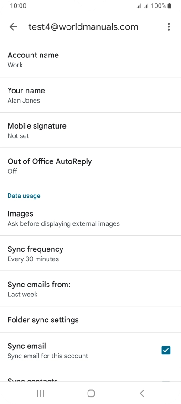Tap the 10:00 clock in status bar
This screenshot has width=181, height=404.
point(18,6)
